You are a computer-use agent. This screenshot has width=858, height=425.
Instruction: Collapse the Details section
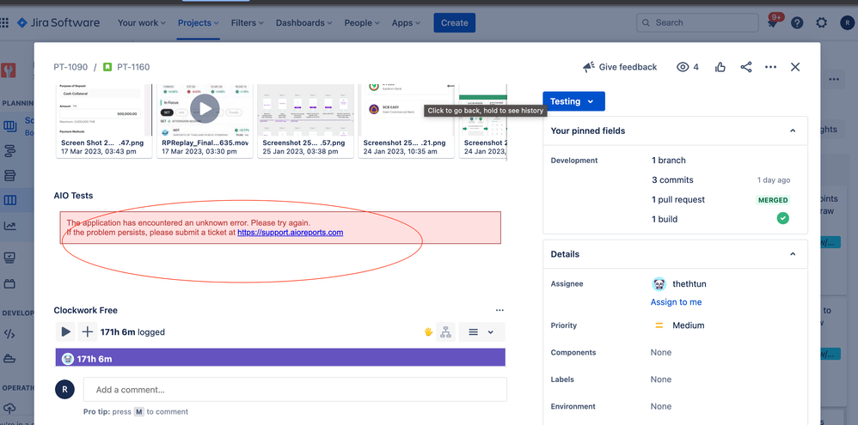point(793,254)
